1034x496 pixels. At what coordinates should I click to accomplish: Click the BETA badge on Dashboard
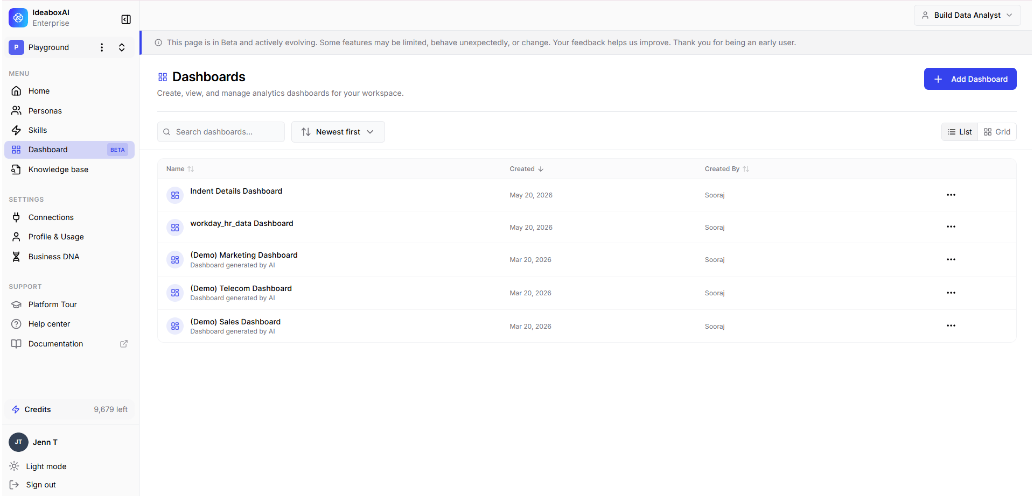point(117,150)
